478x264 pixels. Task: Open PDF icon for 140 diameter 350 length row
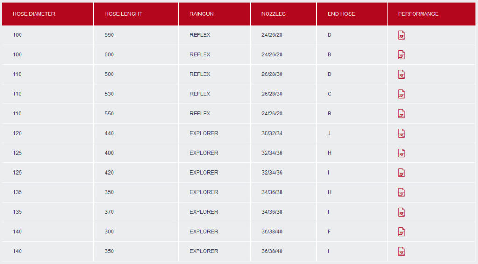[x=401, y=251]
